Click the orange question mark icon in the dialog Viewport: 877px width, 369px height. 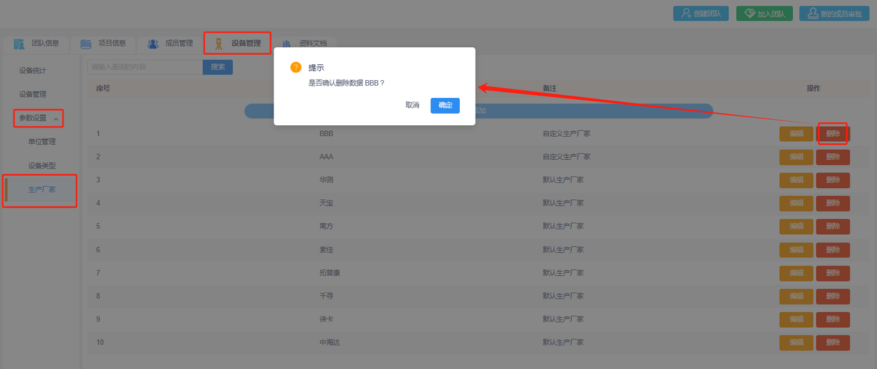point(296,67)
